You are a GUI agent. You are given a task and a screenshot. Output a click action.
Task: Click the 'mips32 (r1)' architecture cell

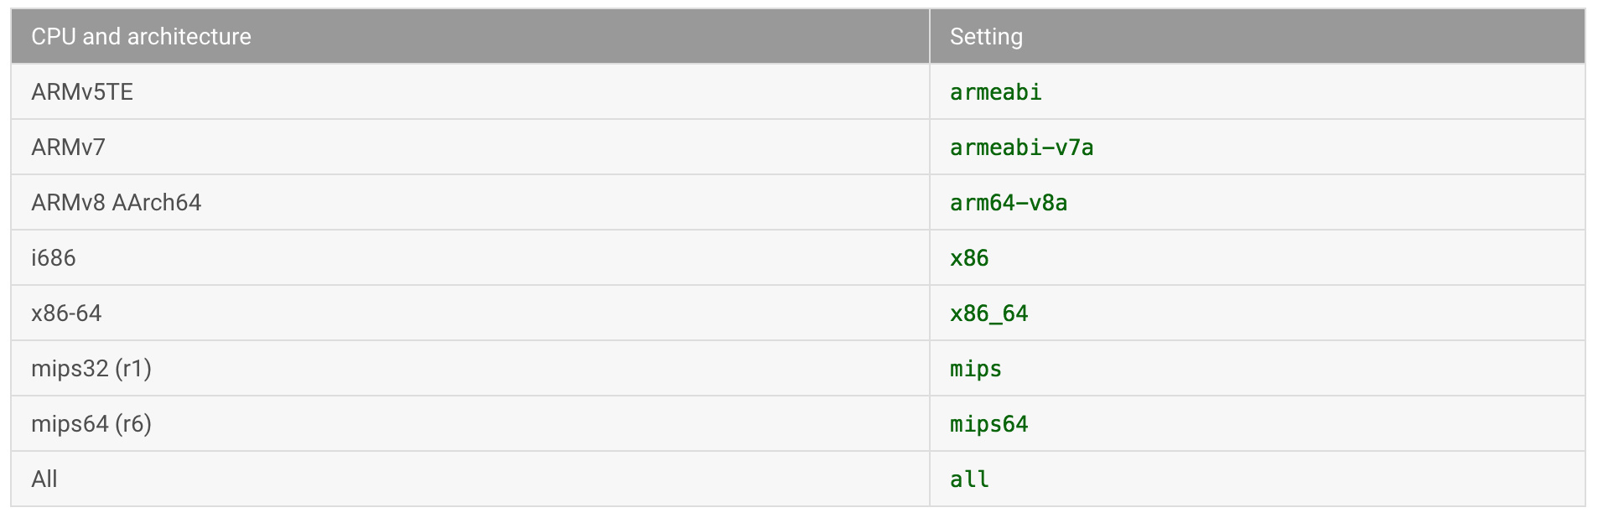[x=91, y=369]
